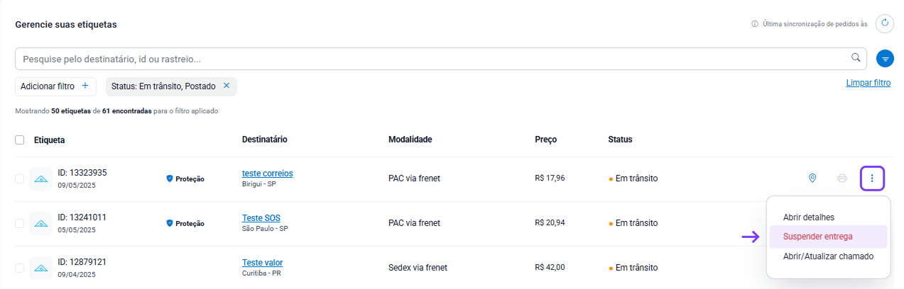
Task: Select the checkbox for ID 13241011
Action: (x=19, y=223)
